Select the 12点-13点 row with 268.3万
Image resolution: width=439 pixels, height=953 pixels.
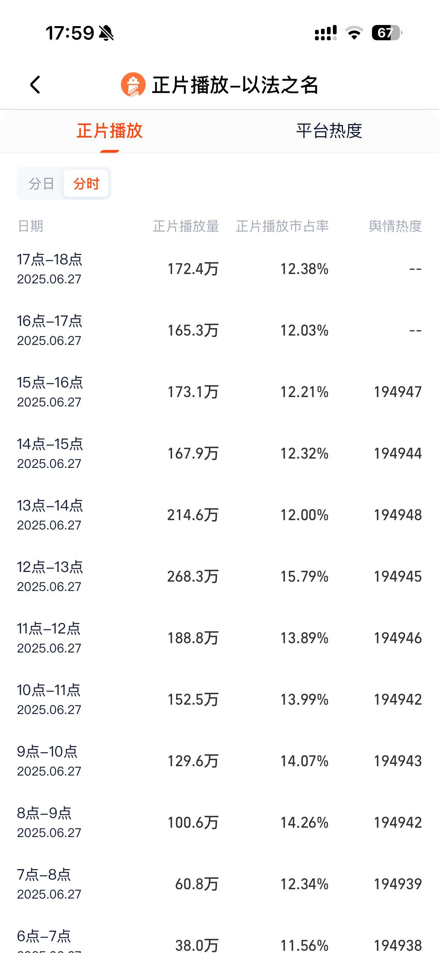219,576
